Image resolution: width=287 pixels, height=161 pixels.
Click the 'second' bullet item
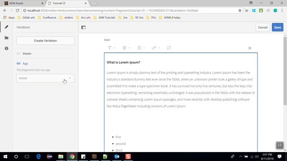(121, 144)
